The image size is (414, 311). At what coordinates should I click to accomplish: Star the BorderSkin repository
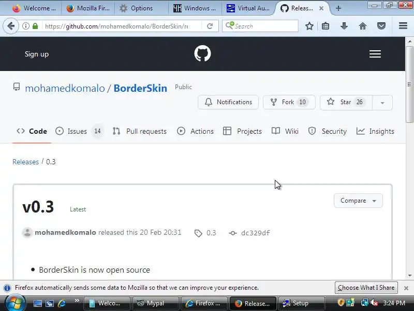coord(346,102)
